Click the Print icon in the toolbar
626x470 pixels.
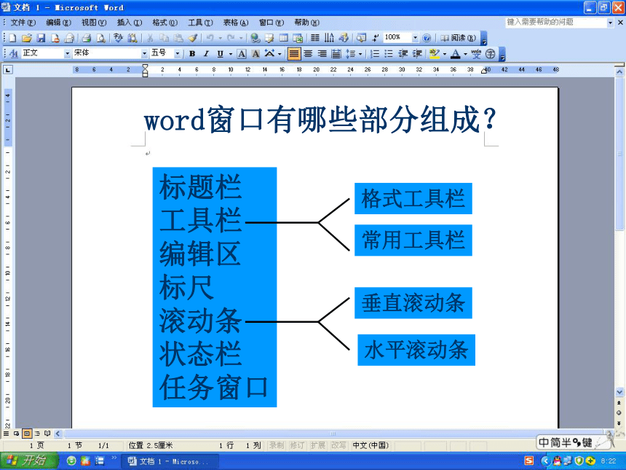tap(86, 38)
